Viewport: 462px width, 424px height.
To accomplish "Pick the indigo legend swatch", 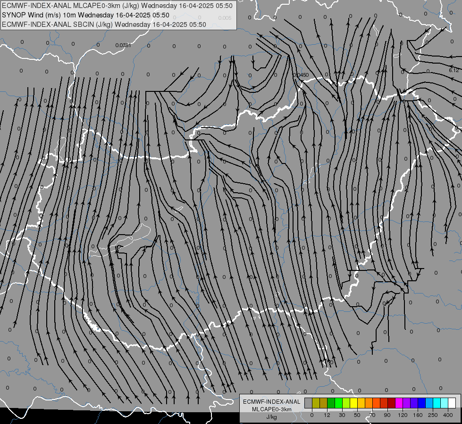I will 414,403.
